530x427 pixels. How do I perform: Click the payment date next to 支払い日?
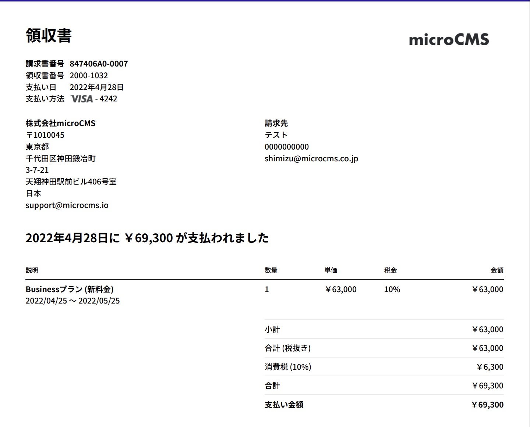coord(96,87)
